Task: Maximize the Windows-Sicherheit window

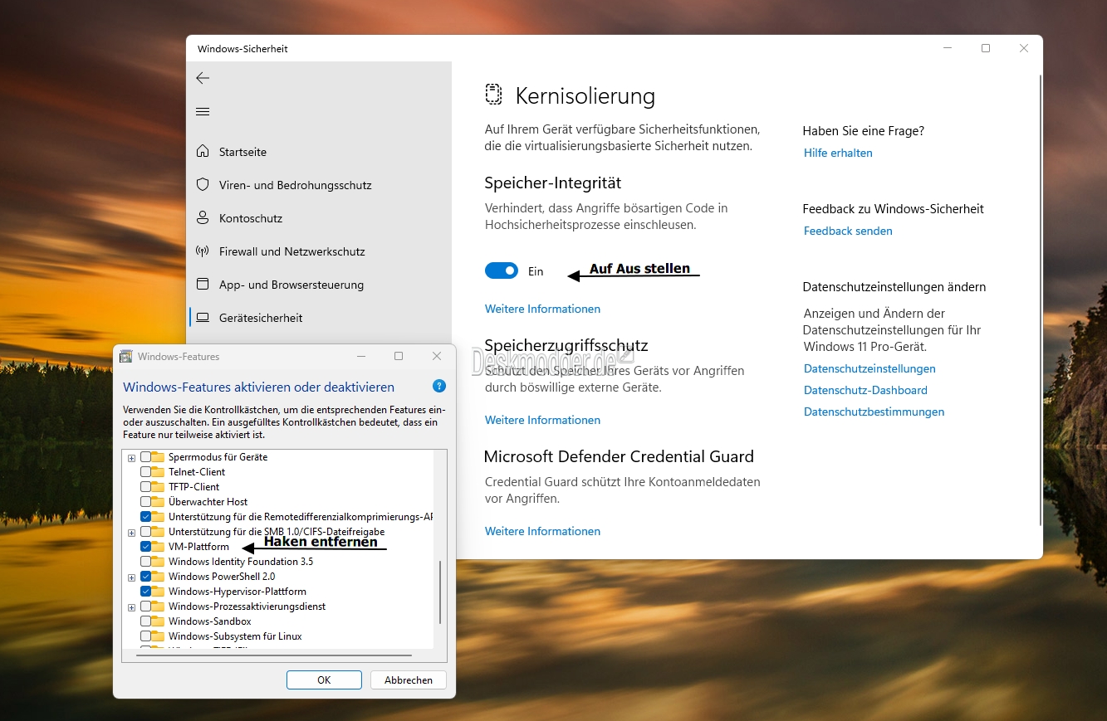Action: click(986, 48)
